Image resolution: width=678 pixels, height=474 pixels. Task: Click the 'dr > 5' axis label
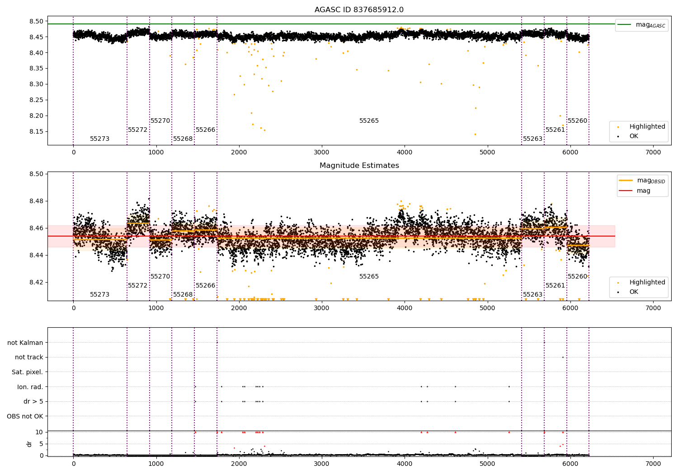(33, 401)
